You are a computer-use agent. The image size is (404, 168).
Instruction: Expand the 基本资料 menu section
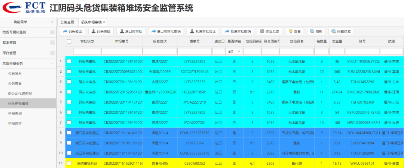click(x=28, y=42)
